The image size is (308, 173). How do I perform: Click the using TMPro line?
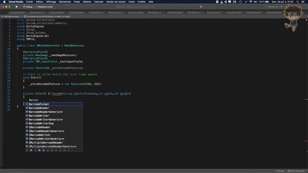click(x=26, y=39)
